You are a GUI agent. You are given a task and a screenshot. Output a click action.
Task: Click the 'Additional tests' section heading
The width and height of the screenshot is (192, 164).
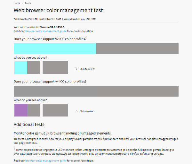(x=29, y=125)
